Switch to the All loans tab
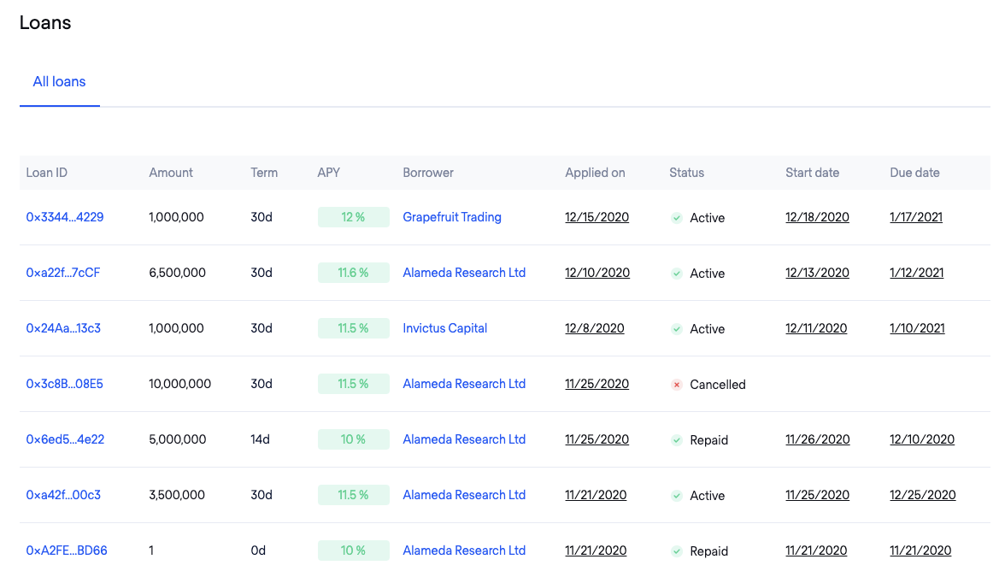This screenshot has height=577, width=1005. [59, 81]
